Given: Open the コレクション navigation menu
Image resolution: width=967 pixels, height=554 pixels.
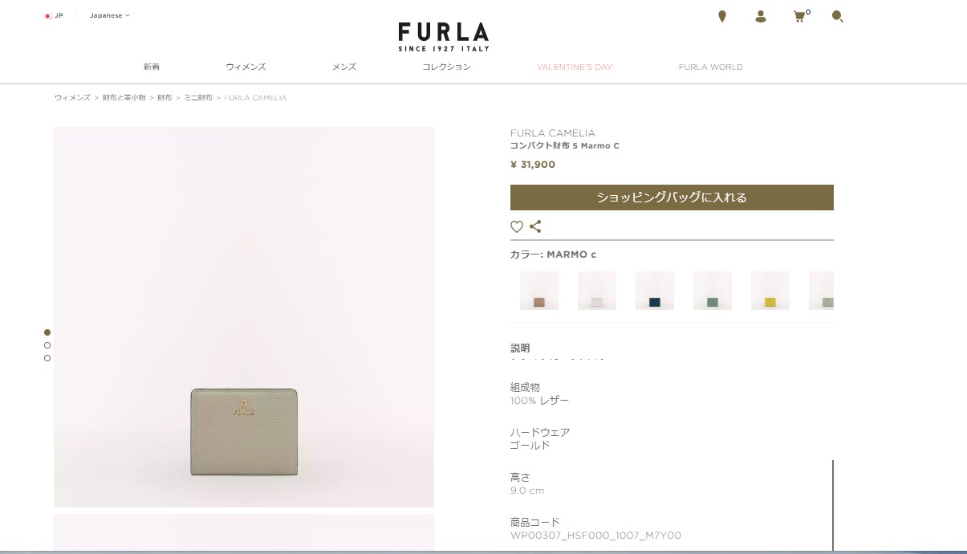Looking at the screenshot, I should [x=446, y=67].
